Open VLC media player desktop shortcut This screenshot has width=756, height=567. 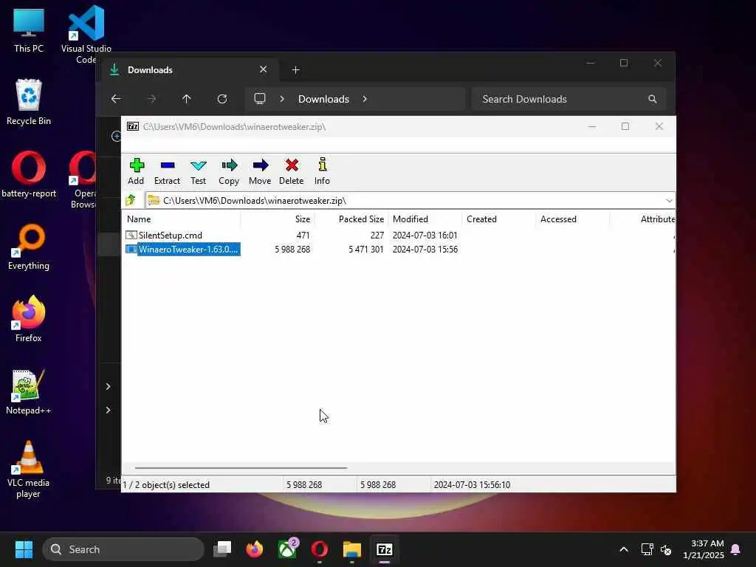click(29, 469)
